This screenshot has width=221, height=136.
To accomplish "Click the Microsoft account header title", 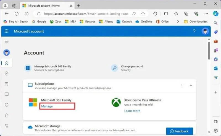I will tap(29, 31).
